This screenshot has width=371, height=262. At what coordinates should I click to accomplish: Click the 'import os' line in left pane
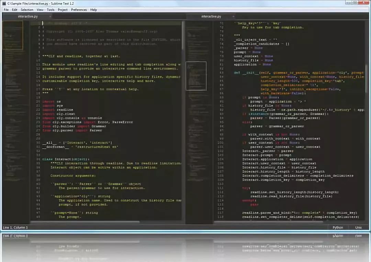tap(52, 101)
